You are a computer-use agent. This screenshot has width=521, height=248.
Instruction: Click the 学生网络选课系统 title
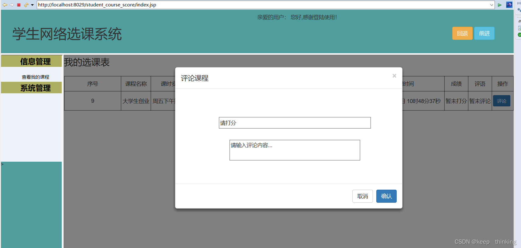pyautogui.click(x=67, y=34)
